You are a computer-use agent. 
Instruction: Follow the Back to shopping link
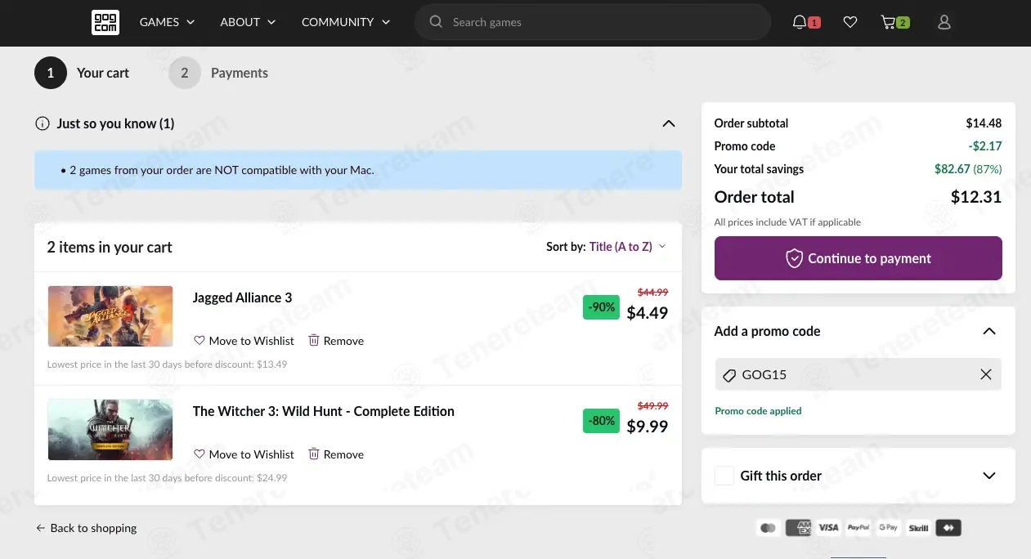[86, 528]
